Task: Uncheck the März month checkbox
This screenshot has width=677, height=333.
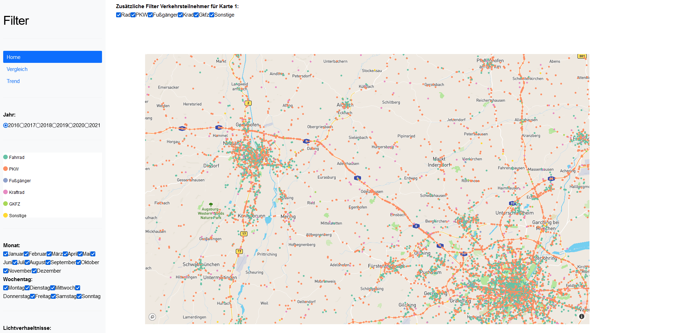Action: [x=49, y=254]
